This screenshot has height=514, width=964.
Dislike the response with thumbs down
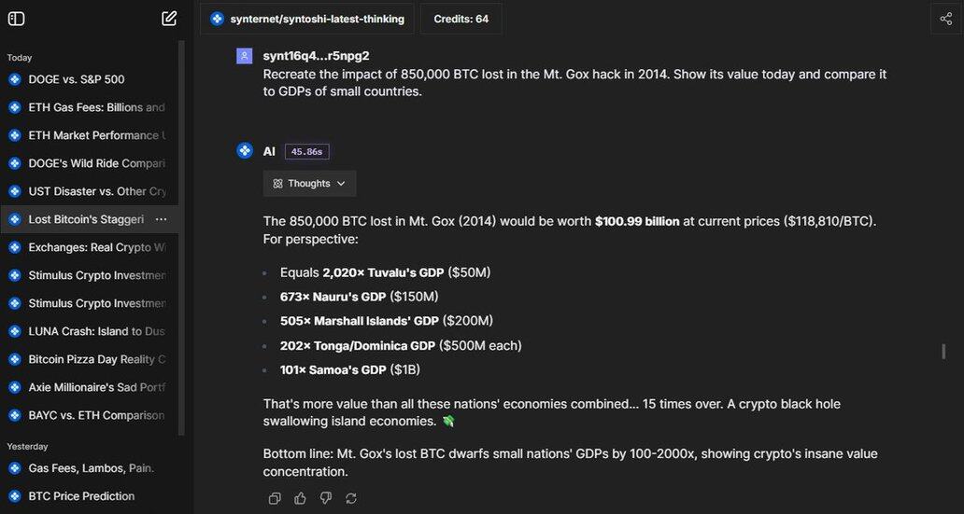click(x=325, y=498)
